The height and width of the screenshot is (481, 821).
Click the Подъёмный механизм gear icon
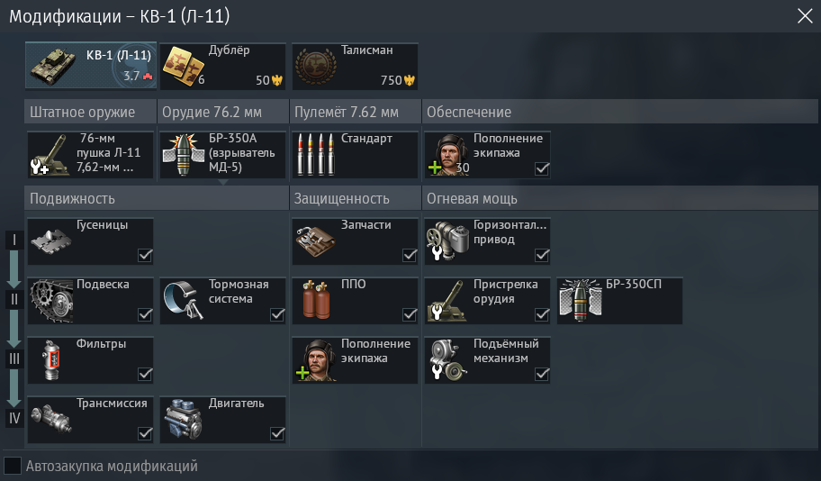point(448,360)
